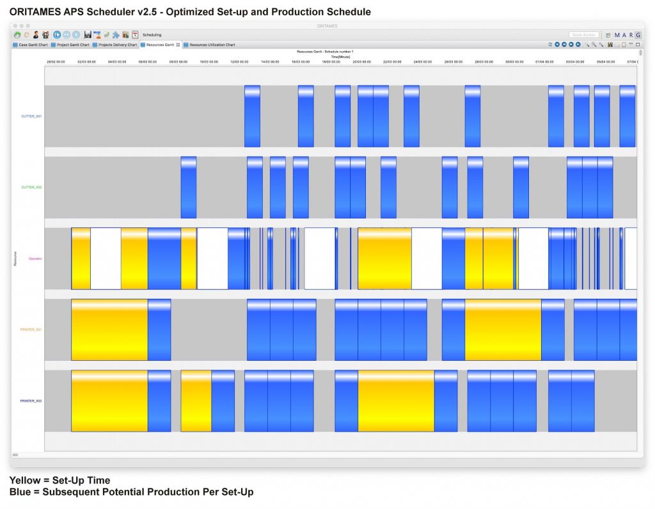Screen dimensions: 655x509
Task: Click the 24/03 00:00 time axis label
Action: (423, 62)
